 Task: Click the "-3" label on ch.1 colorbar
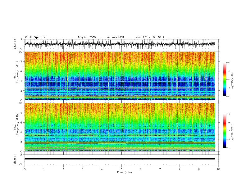tap(229, 62)
